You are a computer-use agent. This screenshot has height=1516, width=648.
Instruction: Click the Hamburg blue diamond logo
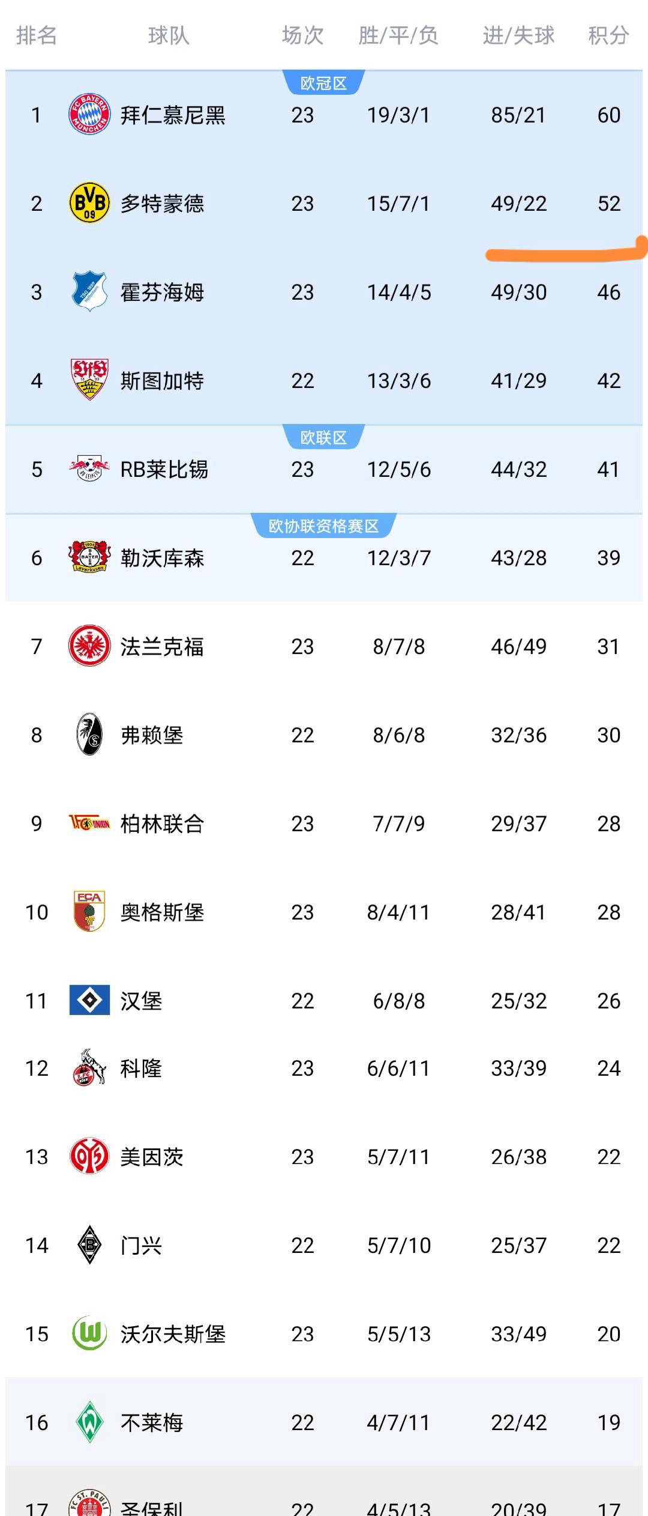click(x=89, y=1000)
